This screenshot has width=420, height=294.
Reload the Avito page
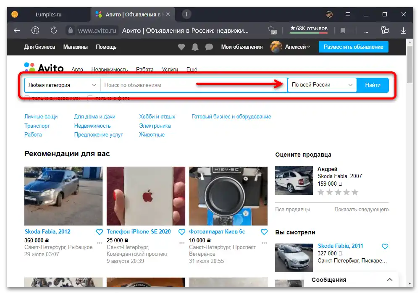(x=54, y=30)
